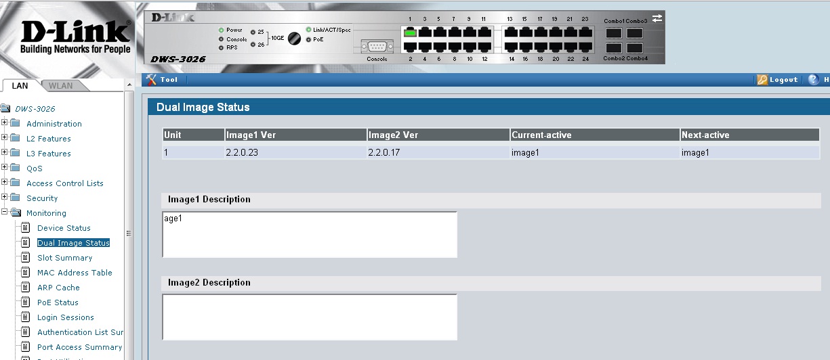
Task: Open the MAC Address Table page
Action: click(75, 273)
